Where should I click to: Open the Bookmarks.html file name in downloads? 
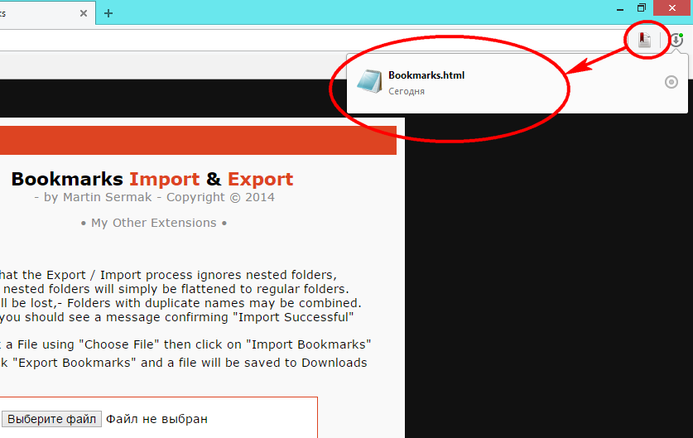426,75
